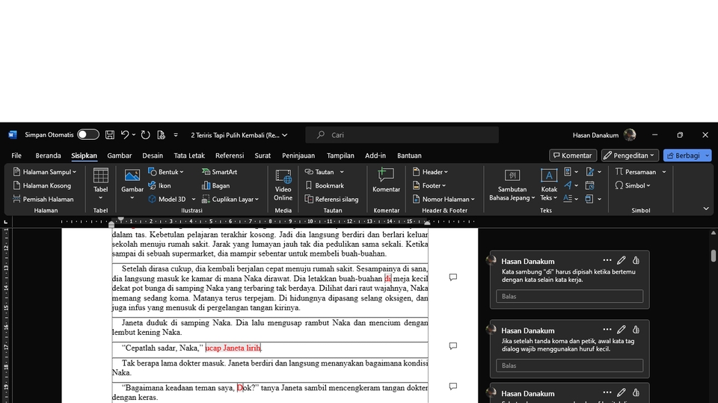
Task: Toggle the Simpan Otomatis autosave switch
Action: pos(88,135)
